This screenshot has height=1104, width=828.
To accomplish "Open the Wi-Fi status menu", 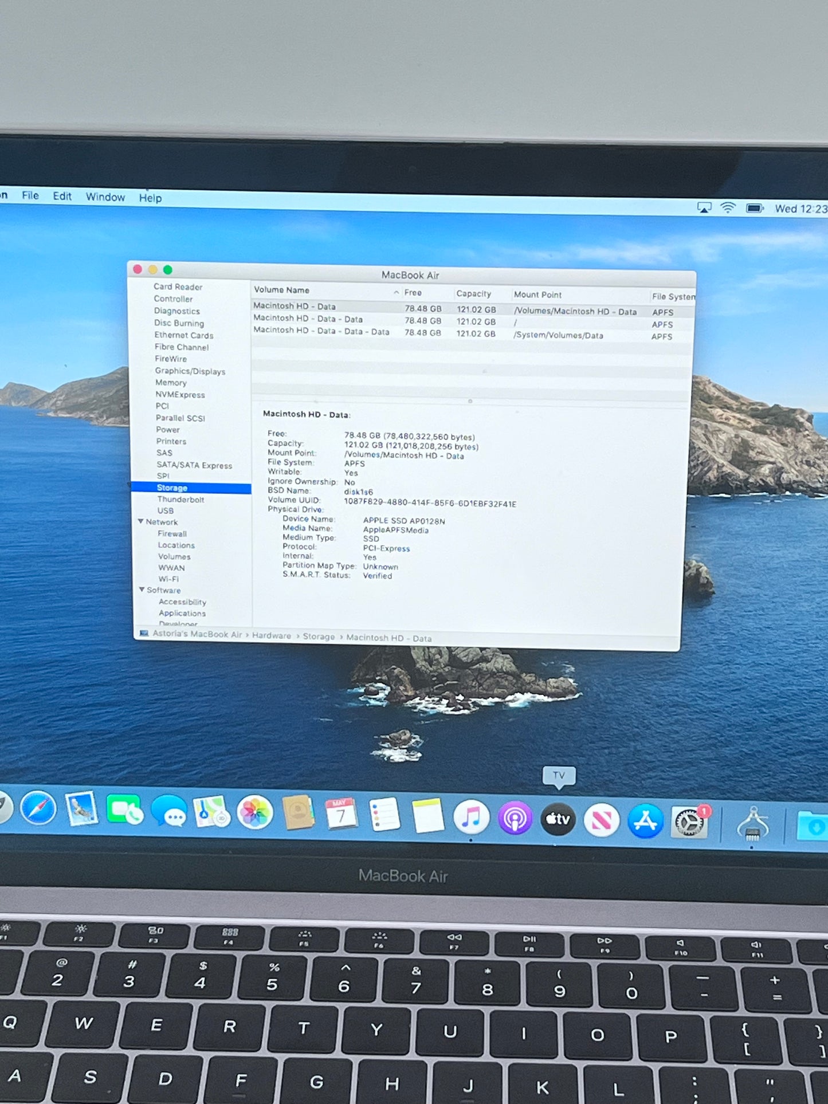I will (728, 207).
